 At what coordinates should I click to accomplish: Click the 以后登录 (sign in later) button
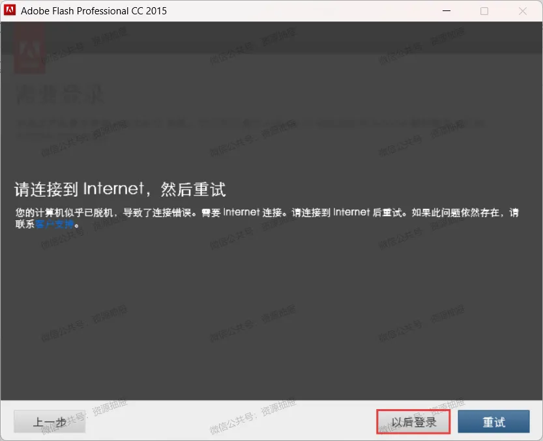click(413, 421)
